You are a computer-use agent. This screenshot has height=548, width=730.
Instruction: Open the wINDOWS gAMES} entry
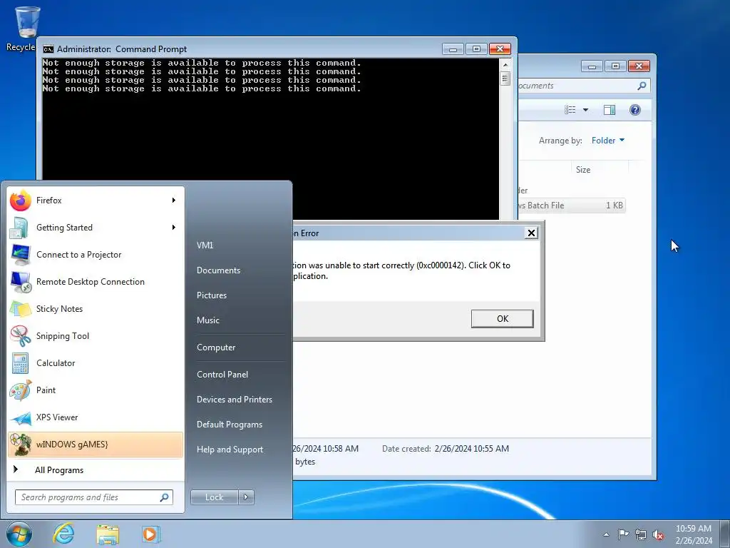click(x=96, y=444)
